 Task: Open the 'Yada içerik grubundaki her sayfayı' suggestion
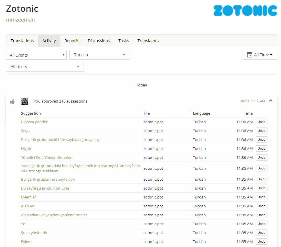[80, 168]
